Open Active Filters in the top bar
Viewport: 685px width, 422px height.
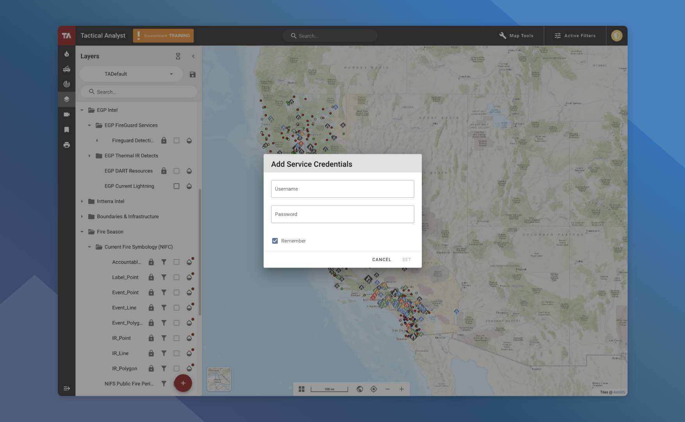pos(575,36)
